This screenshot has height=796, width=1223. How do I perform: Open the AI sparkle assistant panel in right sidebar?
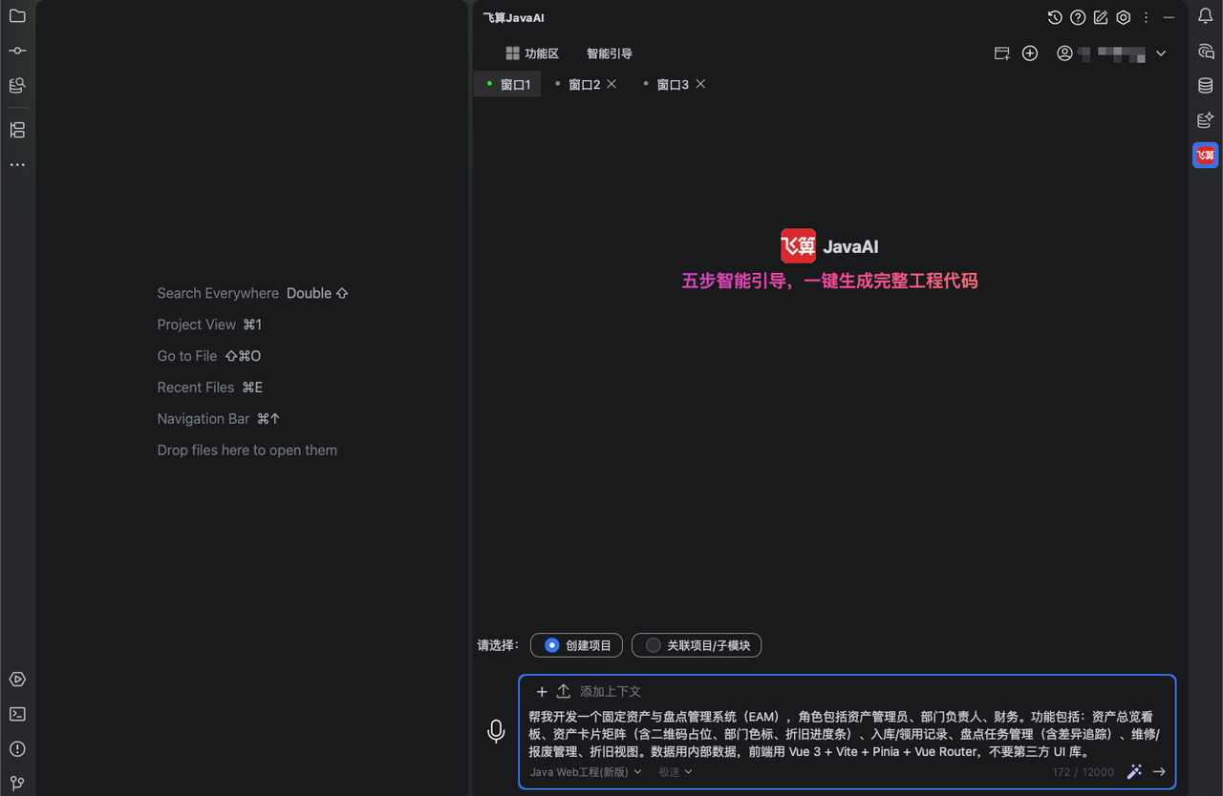(x=1206, y=120)
